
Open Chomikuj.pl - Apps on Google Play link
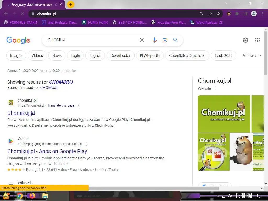[47, 151]
